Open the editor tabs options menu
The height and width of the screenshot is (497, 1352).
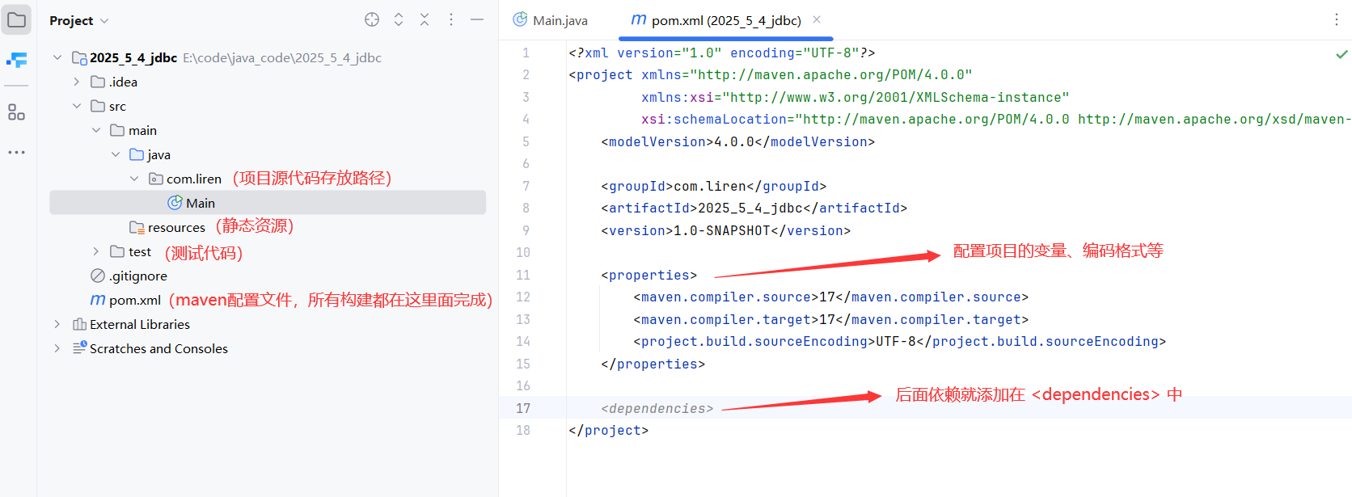[1336, 19]
